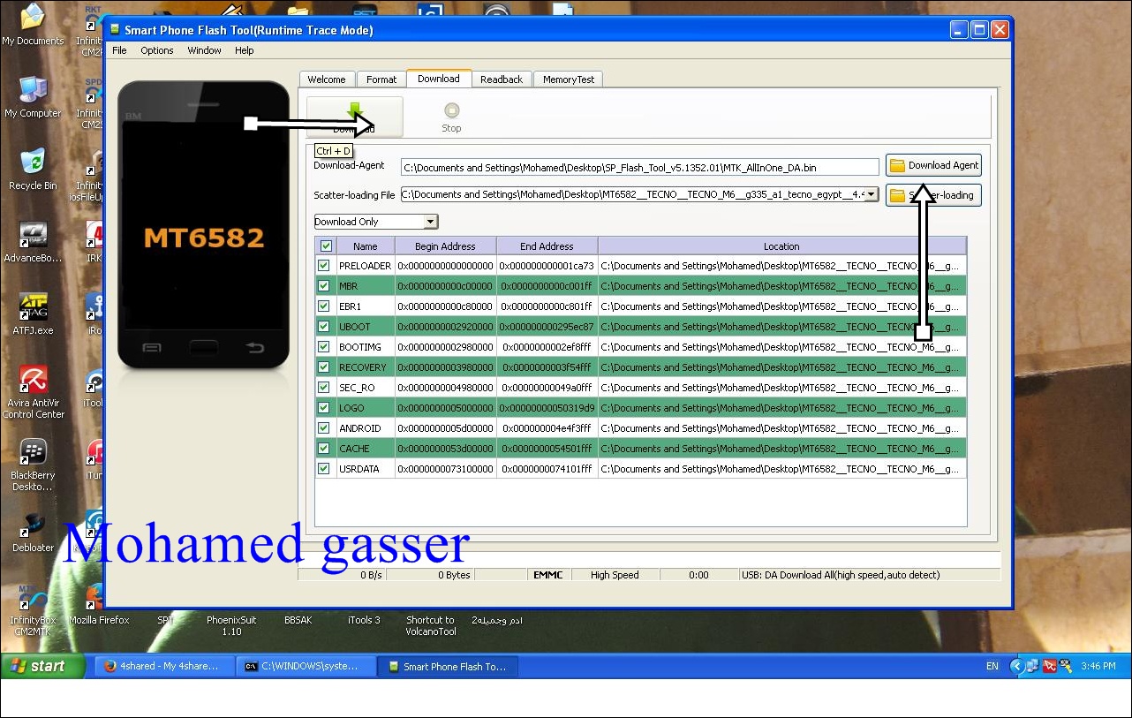Open the Help menu
1132x718 pixels.
245,50
